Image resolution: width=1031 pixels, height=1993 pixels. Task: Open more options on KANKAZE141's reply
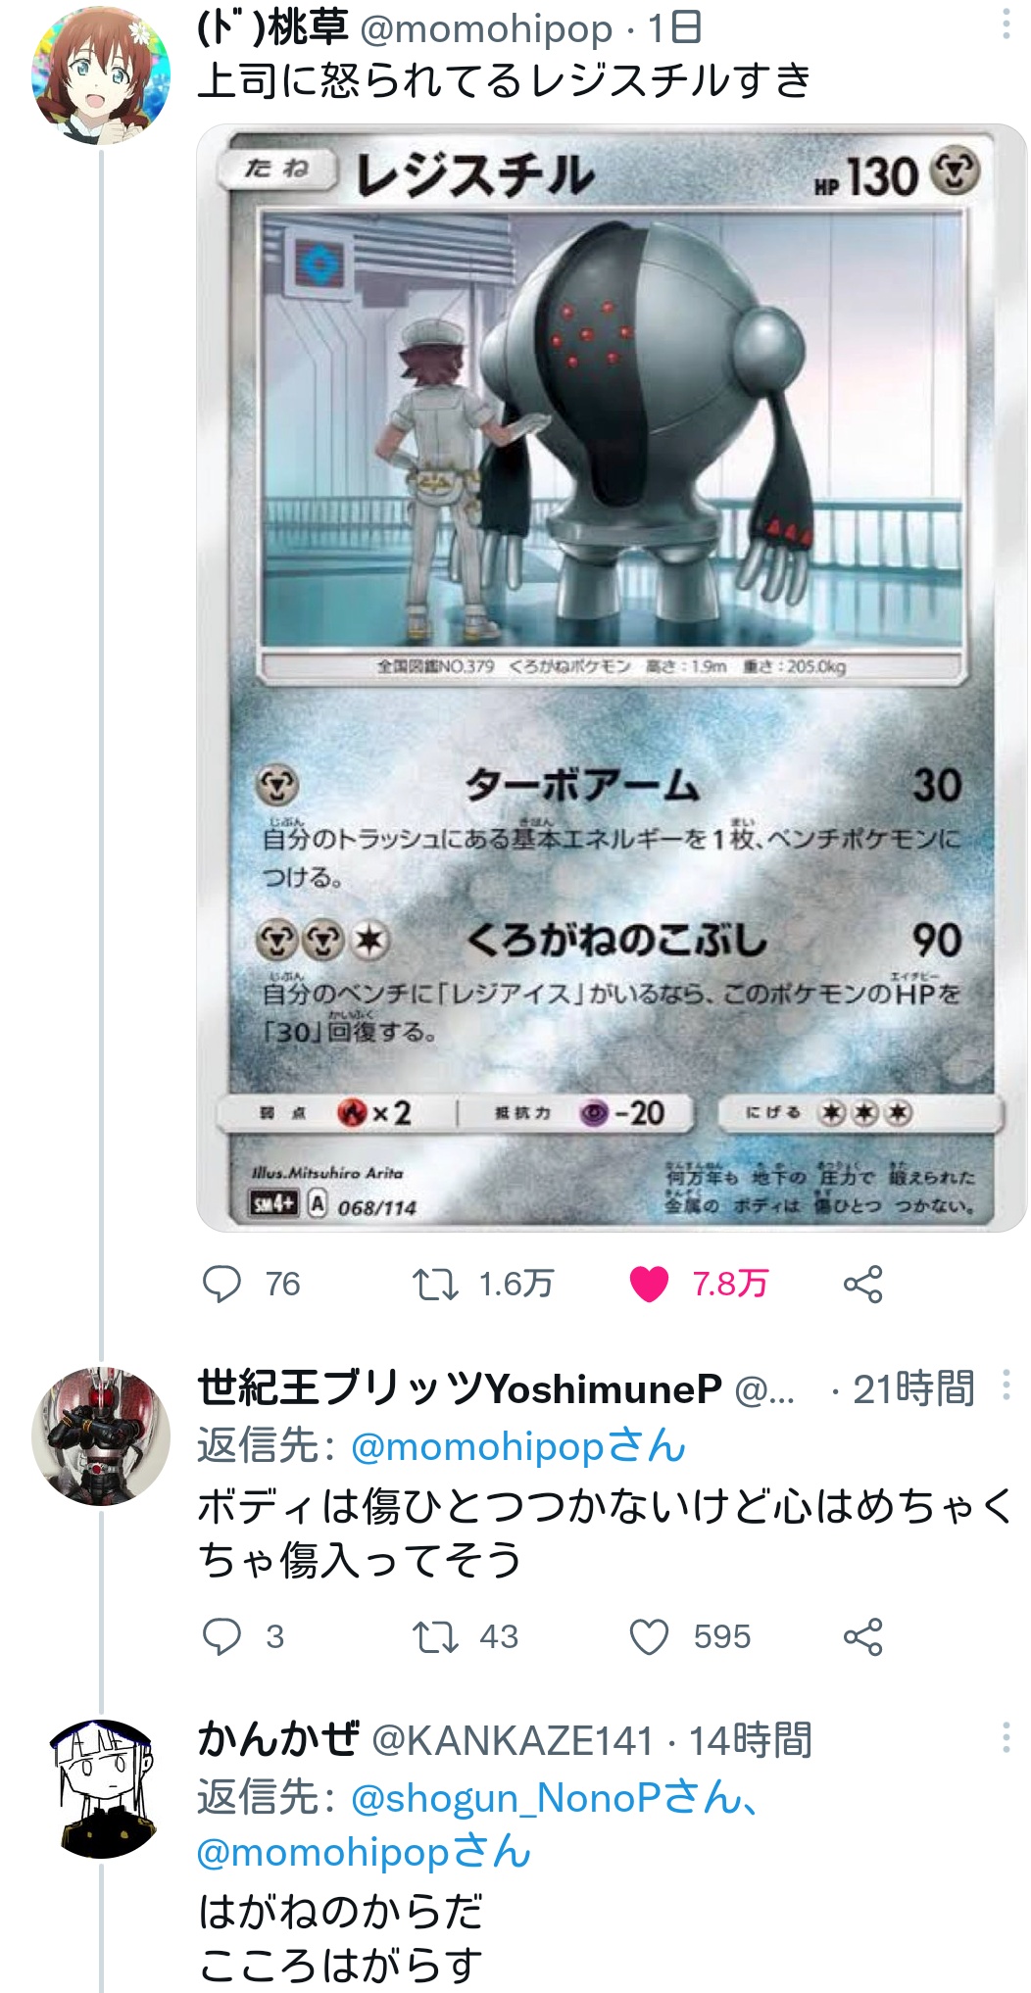1006,1738
